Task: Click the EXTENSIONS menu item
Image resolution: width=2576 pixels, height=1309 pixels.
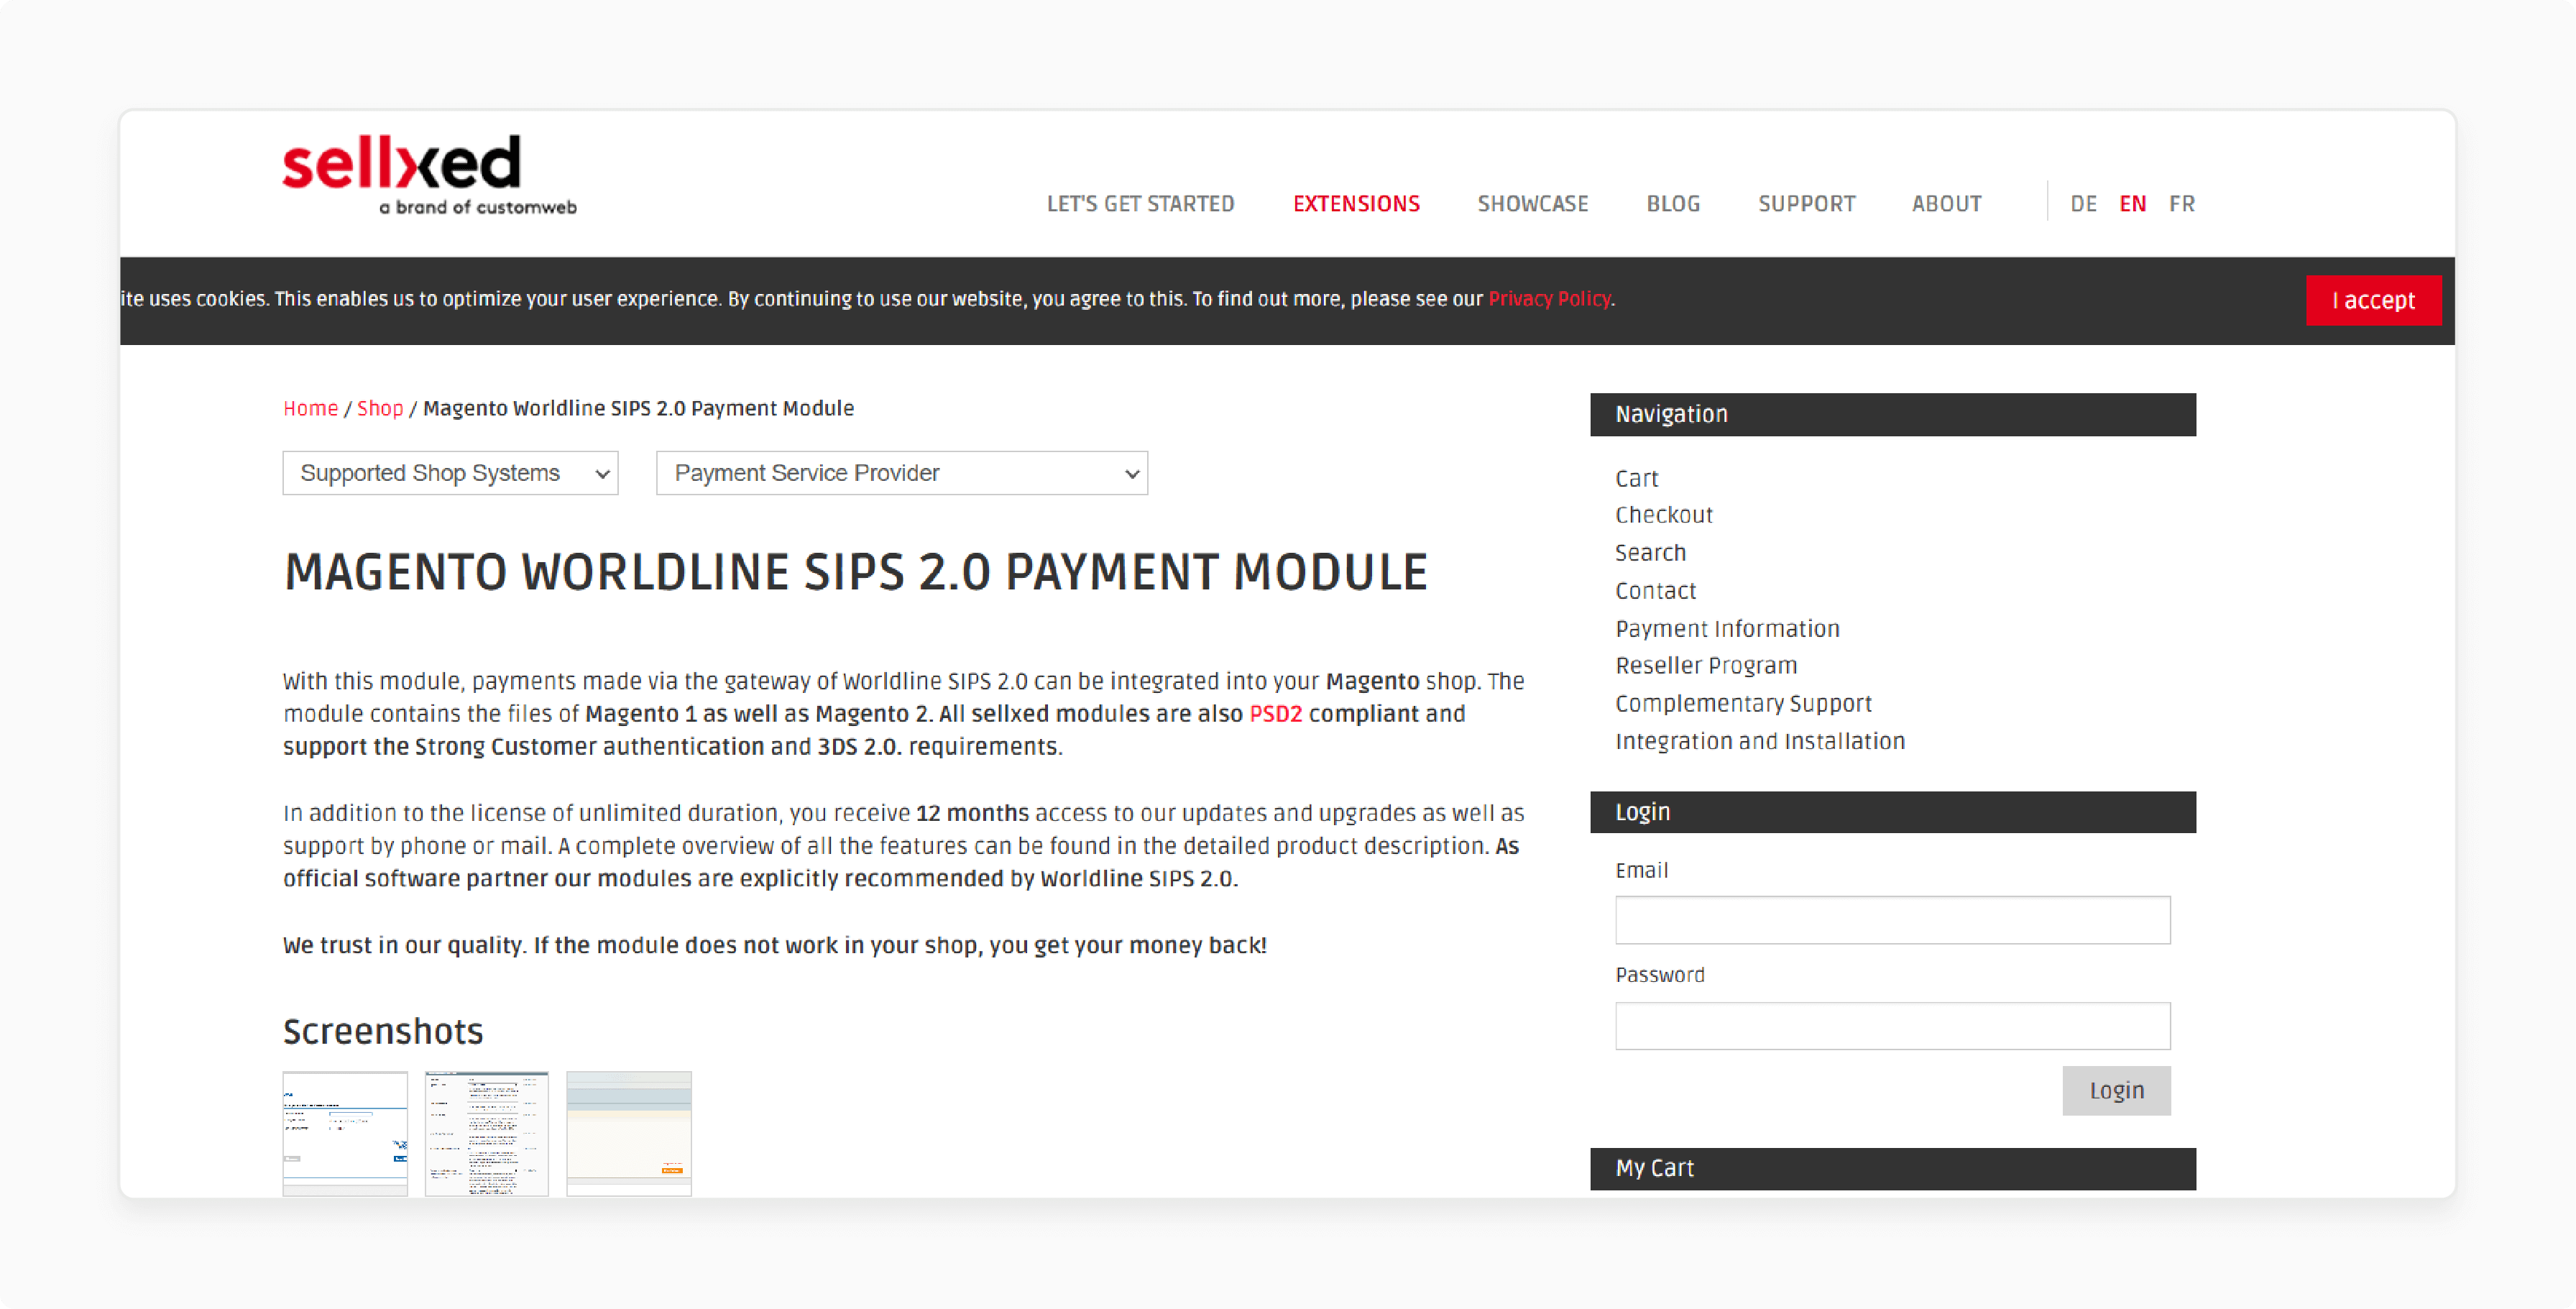Action: pos(1355,203)
